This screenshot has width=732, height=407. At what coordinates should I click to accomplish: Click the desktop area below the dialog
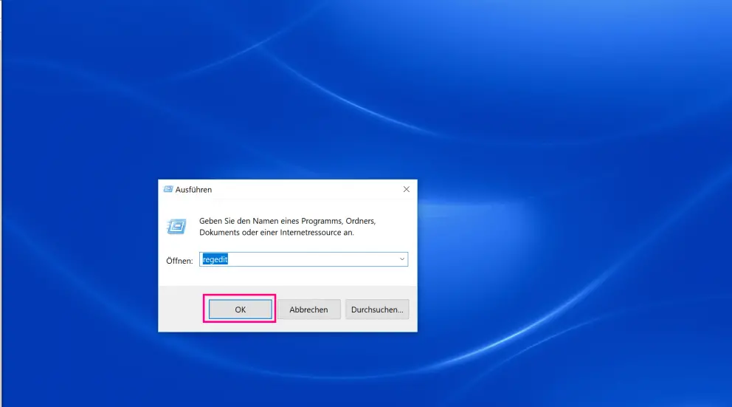pos(288,369)
